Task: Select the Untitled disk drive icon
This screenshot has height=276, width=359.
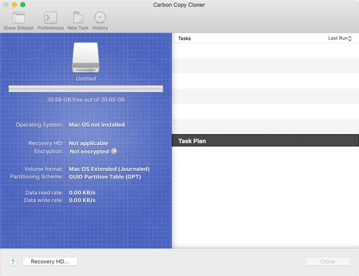Action: pos(85,57)
